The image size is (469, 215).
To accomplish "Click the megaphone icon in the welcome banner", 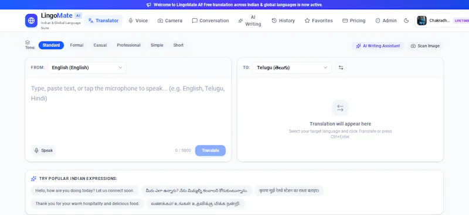I will coord(149,5).
